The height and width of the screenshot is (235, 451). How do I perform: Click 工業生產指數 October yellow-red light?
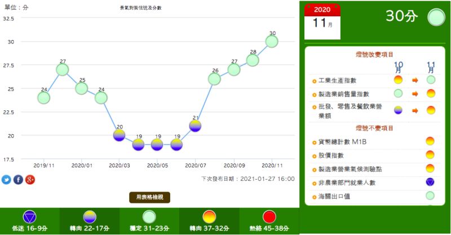coord(398,79)
